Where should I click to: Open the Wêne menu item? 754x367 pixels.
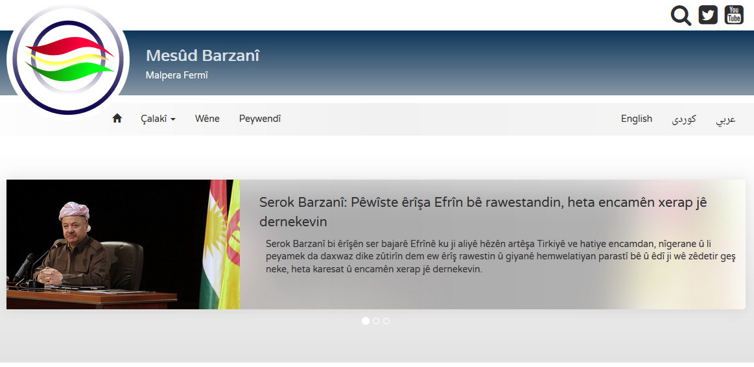207,119
